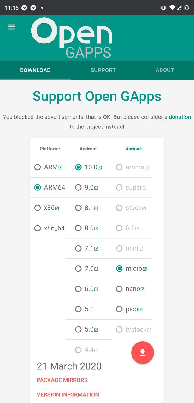Open VERSION INFORMATION link
The height and width of the screenshot is (403, 194).
click(68, 394)
